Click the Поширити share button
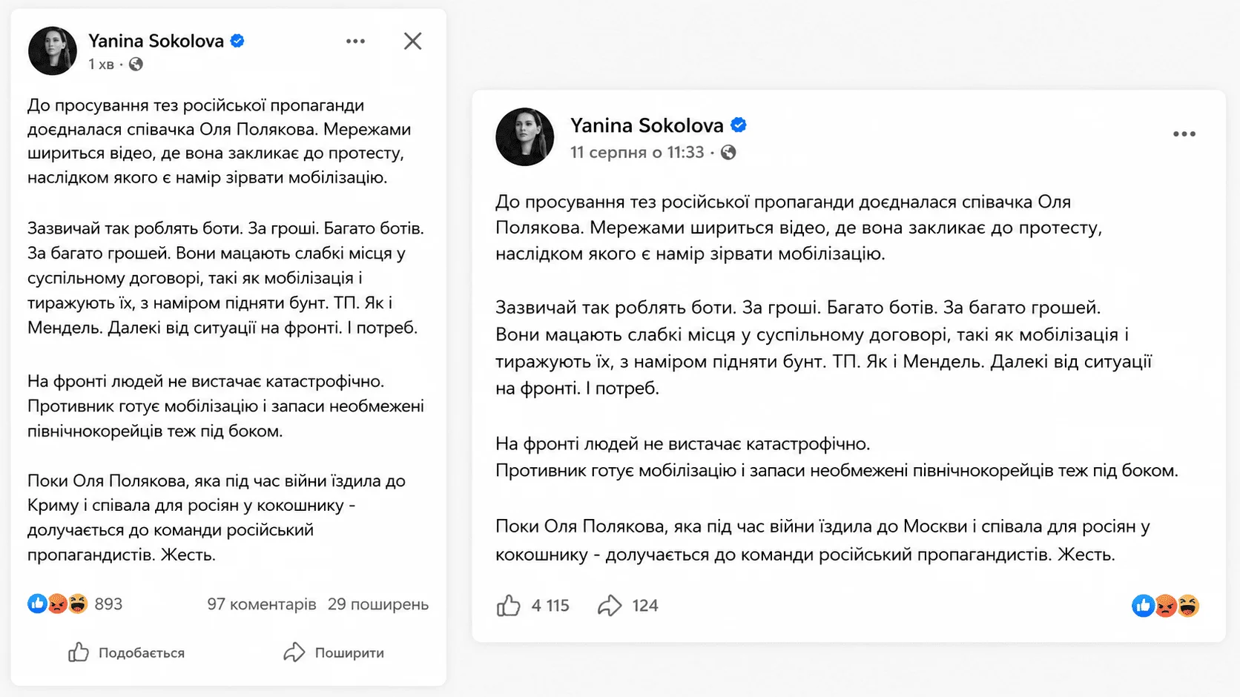This screenshot has height=697, width=1240. point(334,653)
